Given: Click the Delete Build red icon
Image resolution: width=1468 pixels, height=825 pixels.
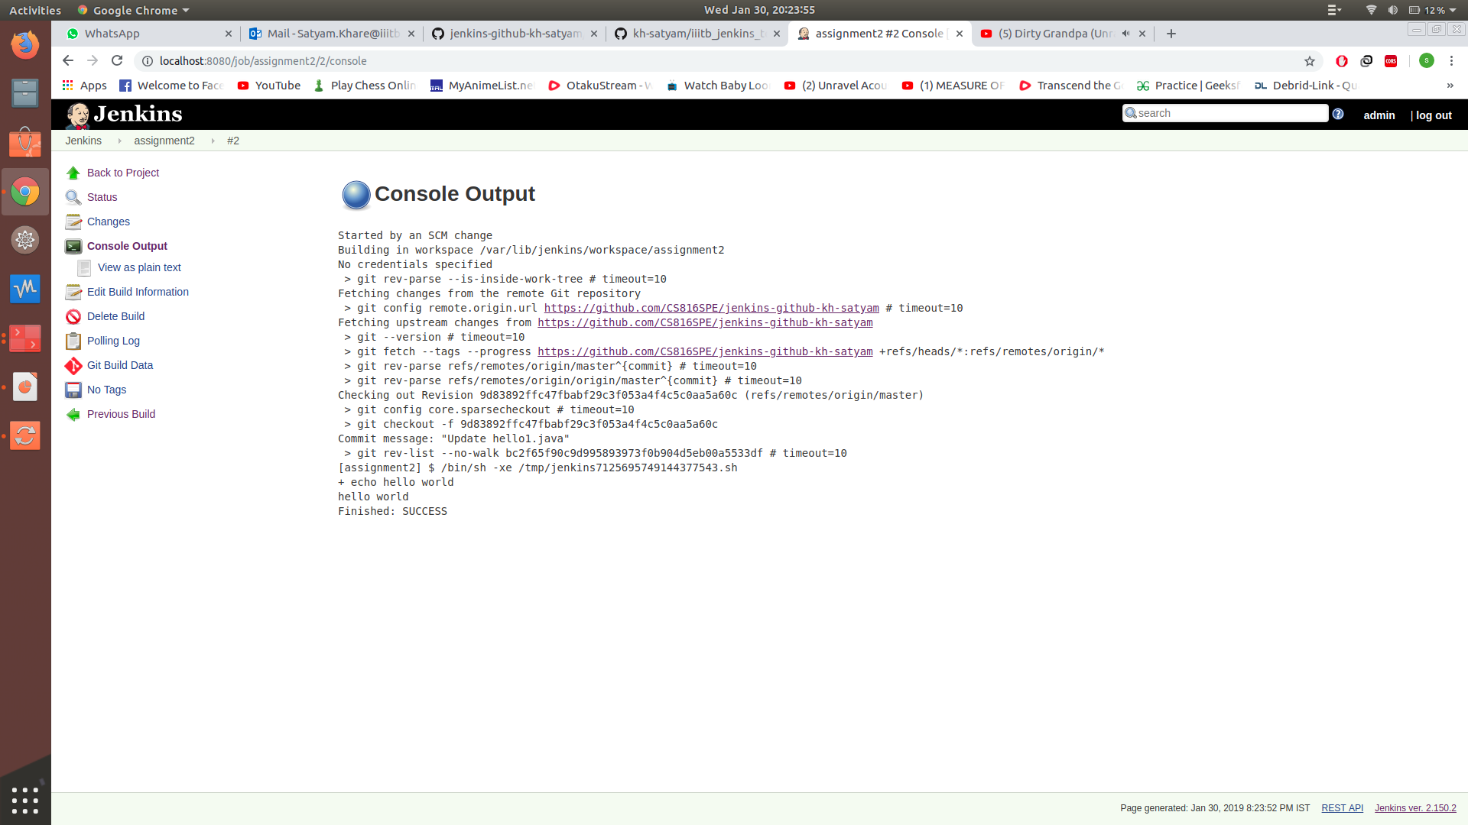Looking at the screenshot, I should click(x=73, y=317).
